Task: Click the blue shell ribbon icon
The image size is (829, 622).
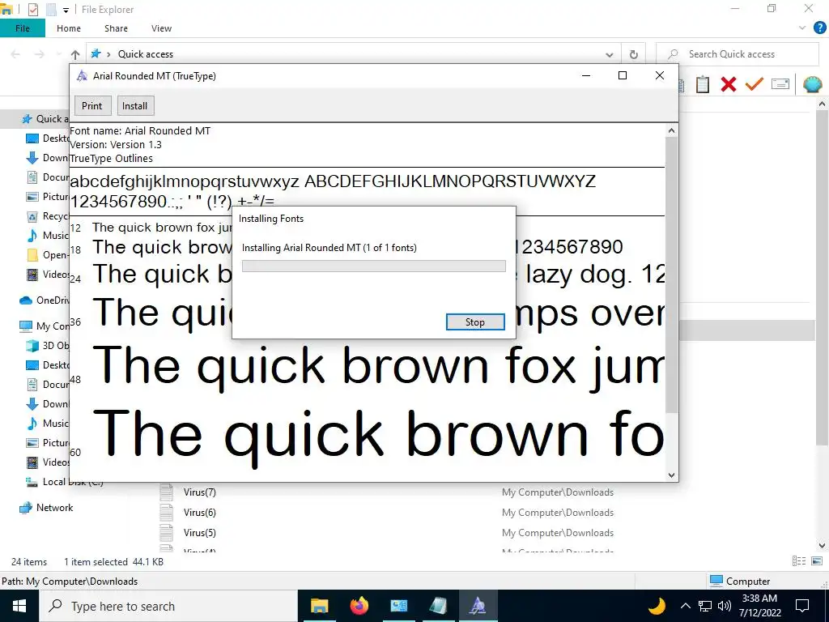Action: point(812,84)
